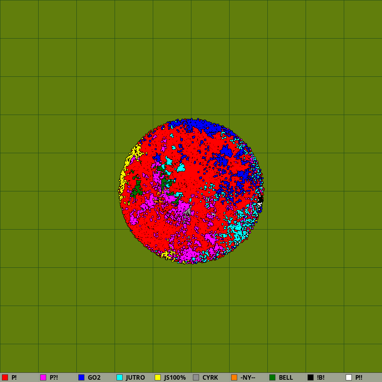Click the 'CYRK' team label
The height and width of the screenshot is (382, 382).
pyautogui.click(x=210, y=378)
